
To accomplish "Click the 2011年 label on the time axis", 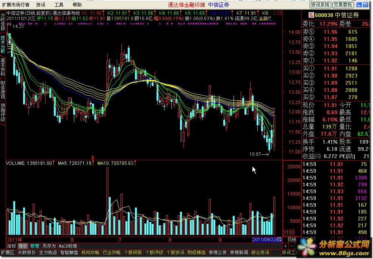I will point(14,240).
